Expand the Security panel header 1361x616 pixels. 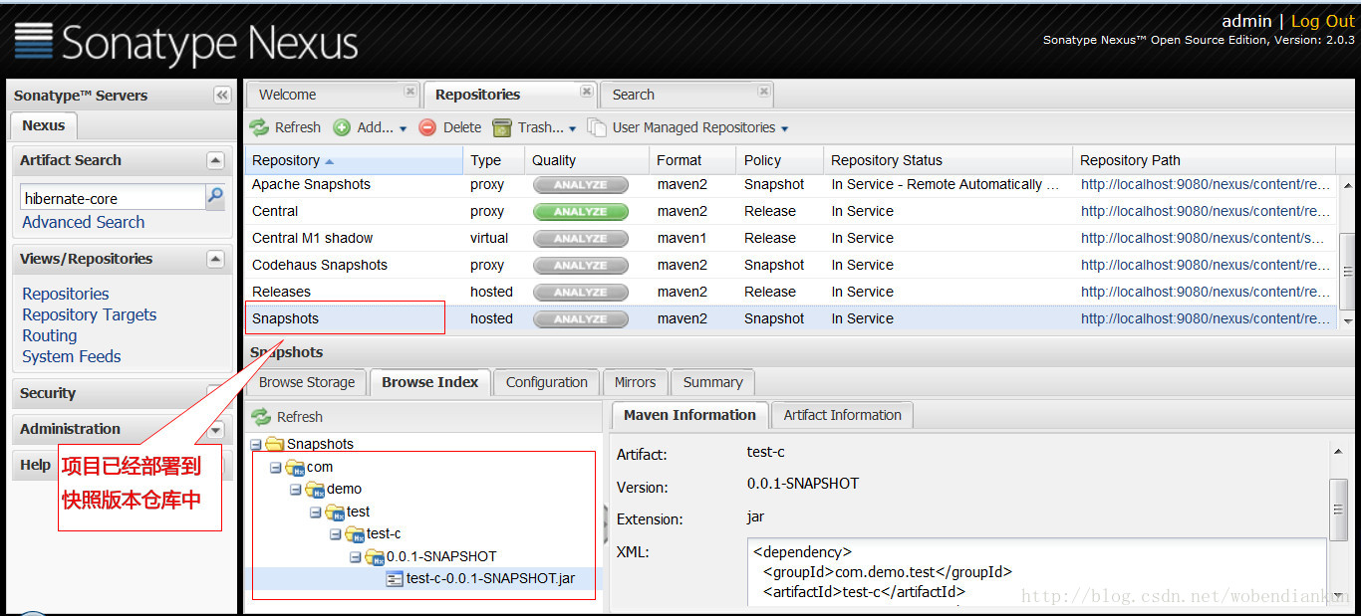pos(122,393)
